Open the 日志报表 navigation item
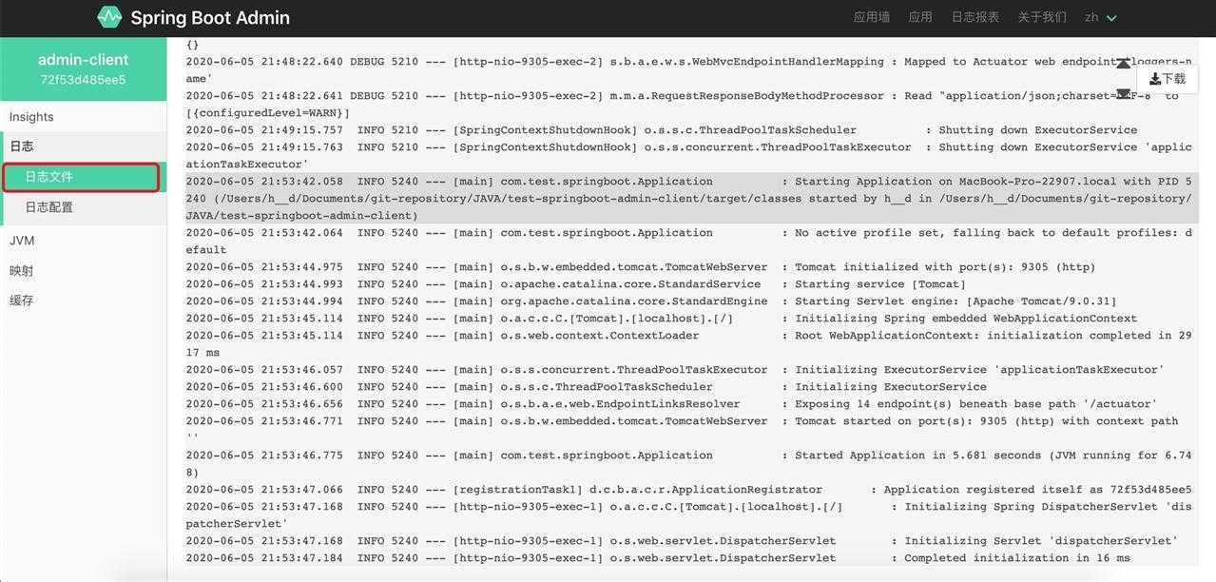Viewport: 1216px width, 582px height. [975, 17]
